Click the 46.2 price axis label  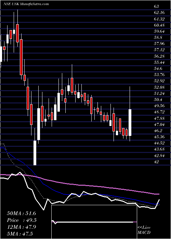158,131
